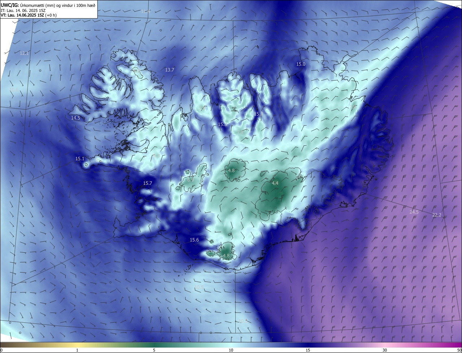
Task: Click the "1" tick on the colour scale
Action: (77, 350)
